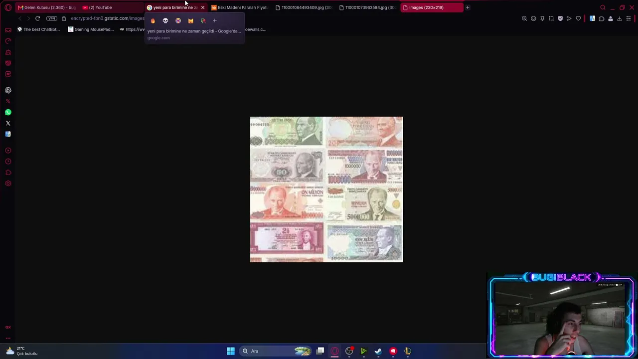Open Opera GX from the taskbar
This screenshot has height=359, width=638.
(x=334, y=351)
